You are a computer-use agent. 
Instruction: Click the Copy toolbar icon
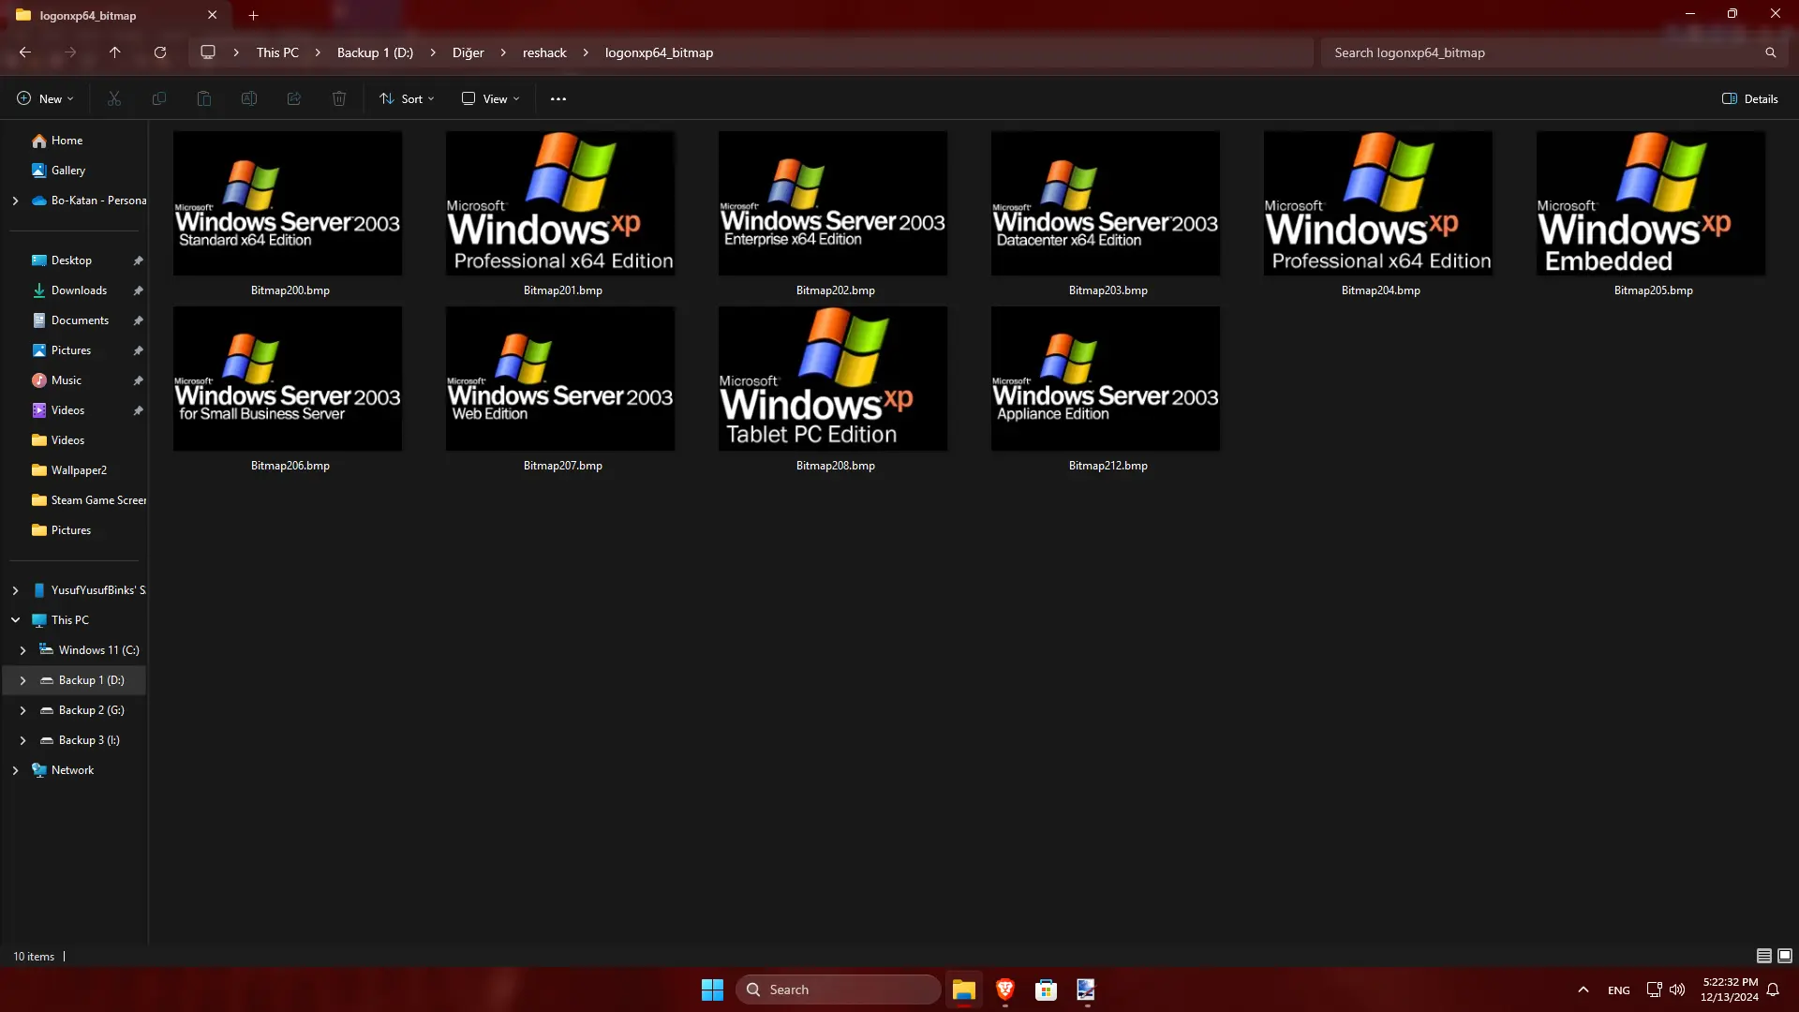159,98
